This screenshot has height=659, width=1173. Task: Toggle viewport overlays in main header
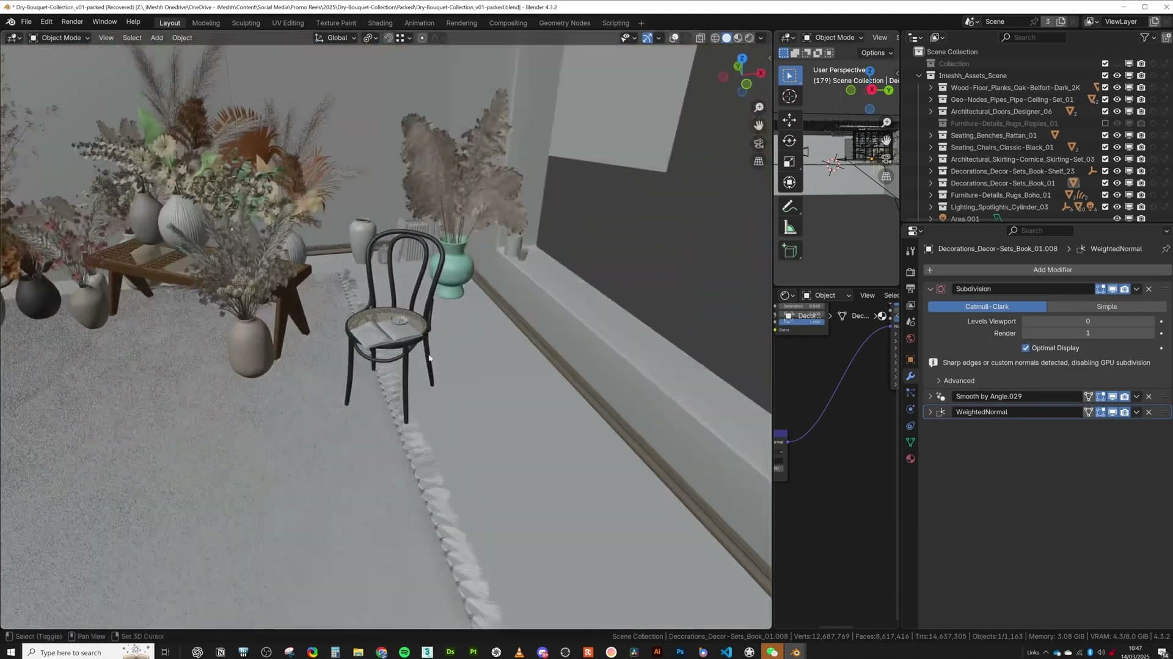click(674, 38)
